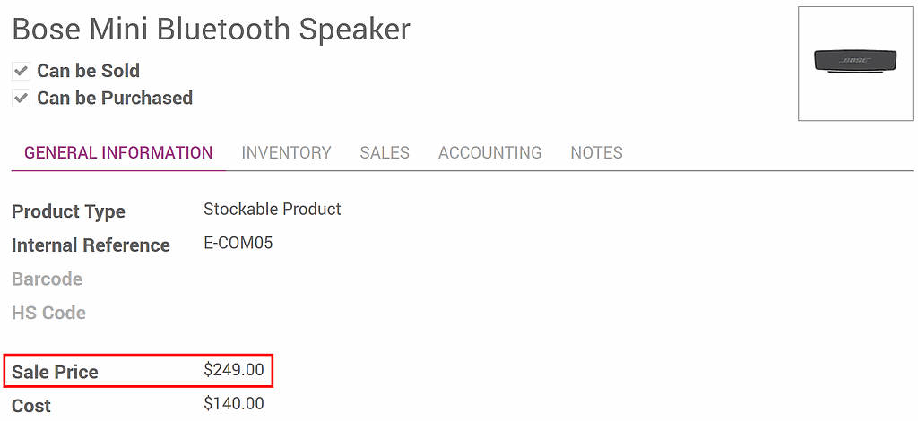Click the Bose Mini Bluetooth Speaker title

click(211, 30)
